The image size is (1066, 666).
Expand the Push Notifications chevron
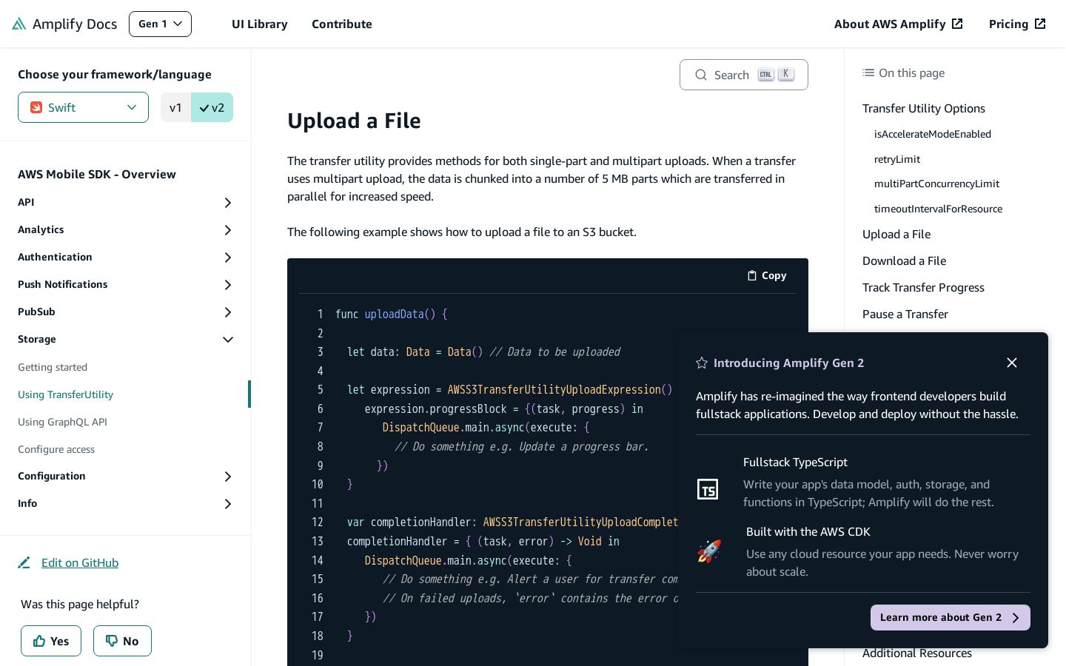click(228, 285)
